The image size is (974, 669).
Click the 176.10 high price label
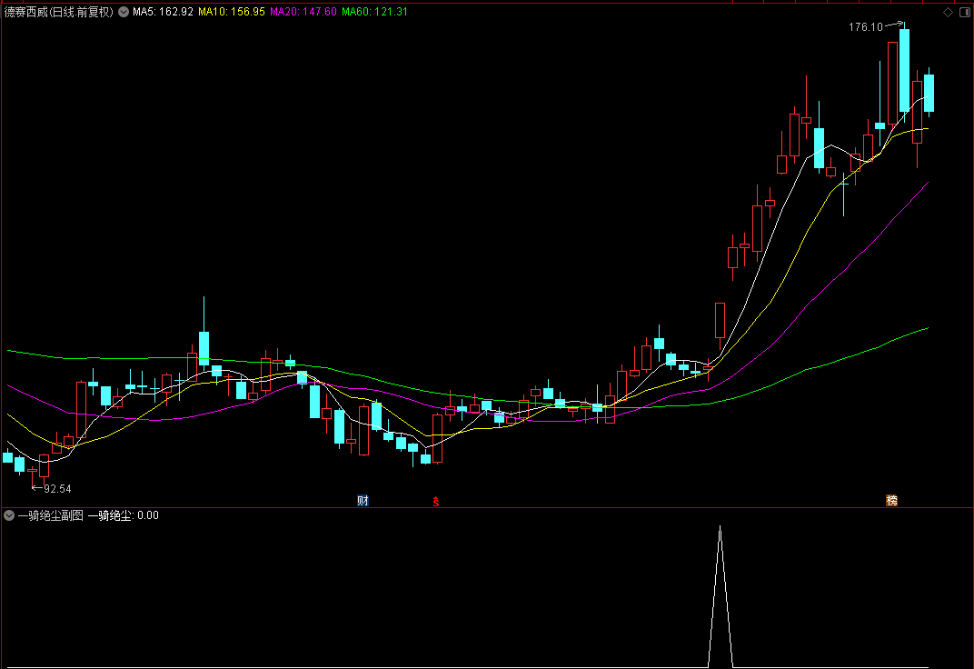tap(865, 26)
